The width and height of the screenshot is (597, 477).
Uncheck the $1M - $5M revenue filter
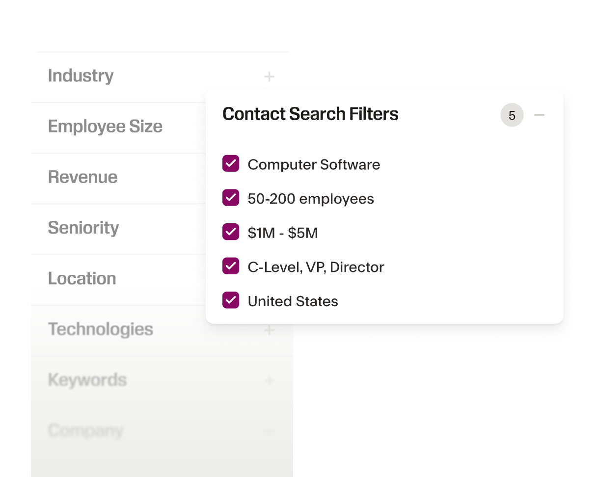[x=231, y=232]
